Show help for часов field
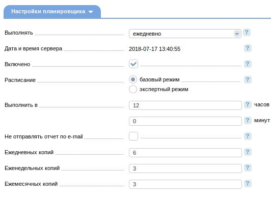This screenshot has width=271, height=197. coord(248,104)
